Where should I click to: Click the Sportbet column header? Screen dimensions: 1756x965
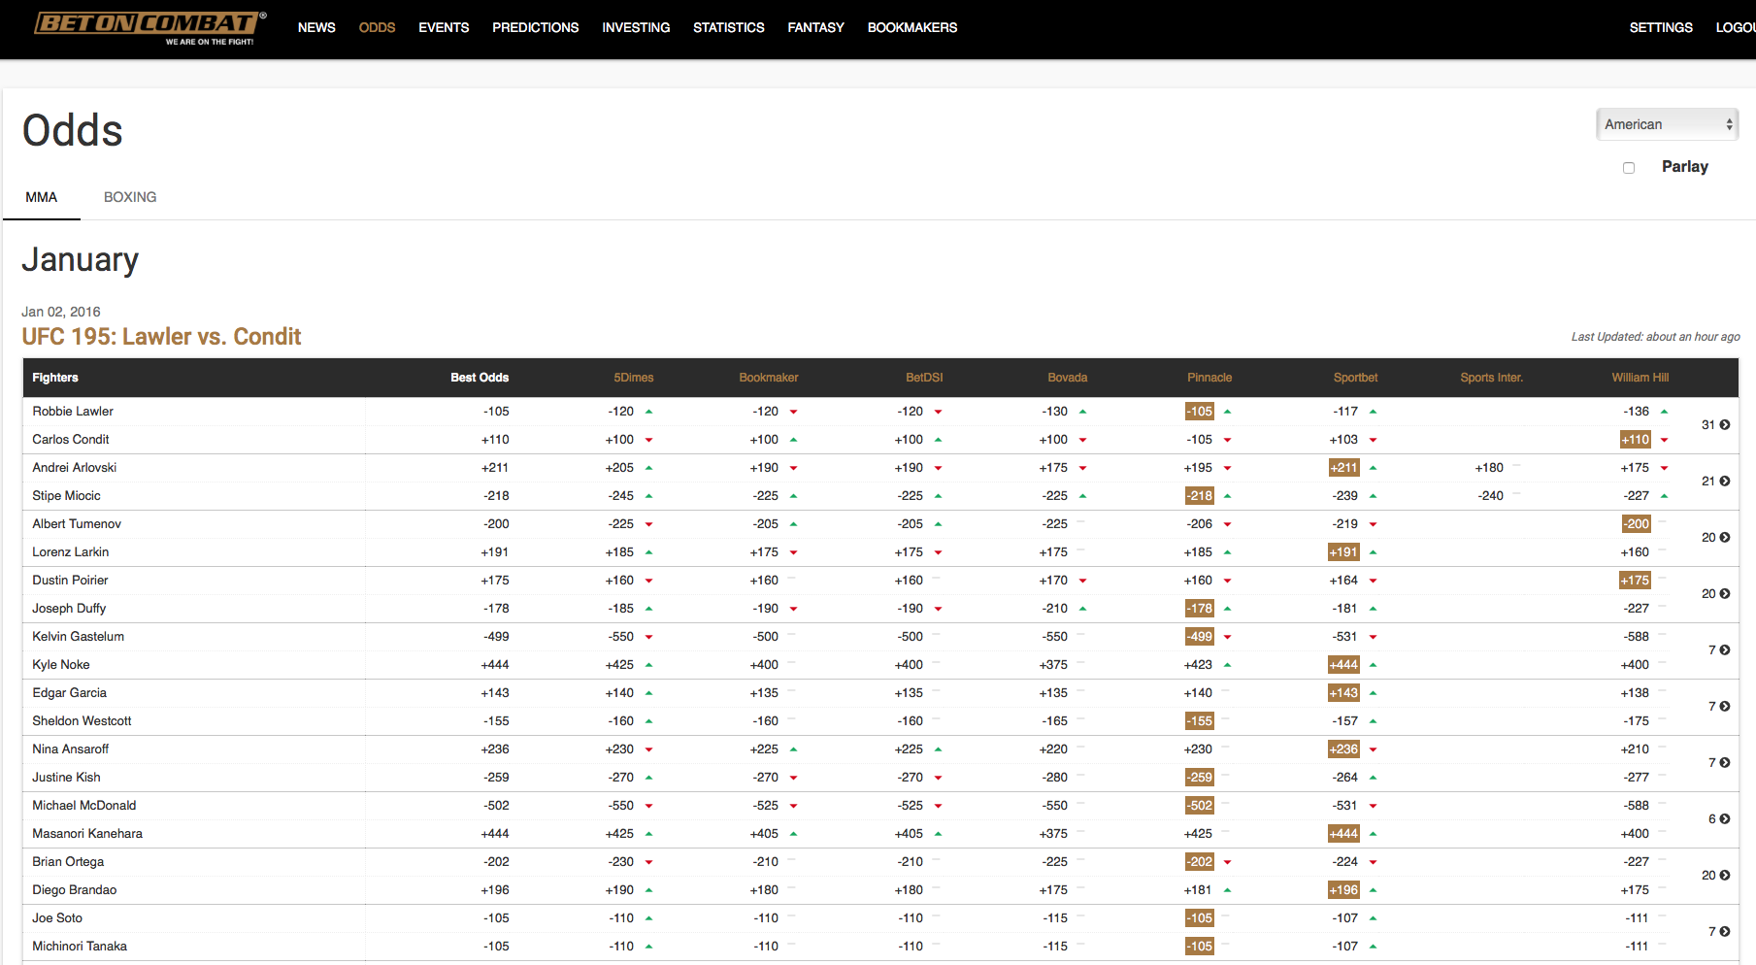point(1355,378)
